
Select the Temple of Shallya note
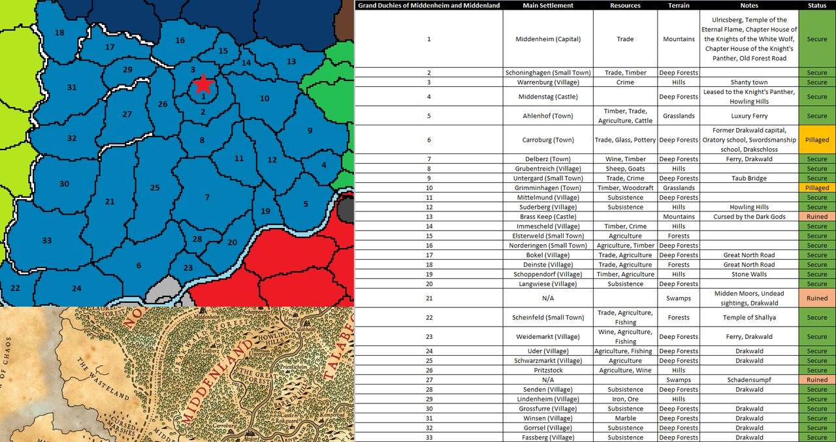tap(749, 317)
